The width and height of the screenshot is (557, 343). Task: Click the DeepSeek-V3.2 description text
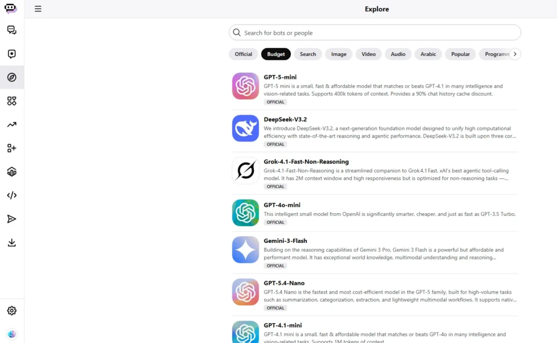tap(390, 132)
